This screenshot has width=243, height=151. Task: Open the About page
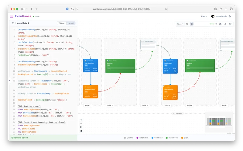(204, 16)
